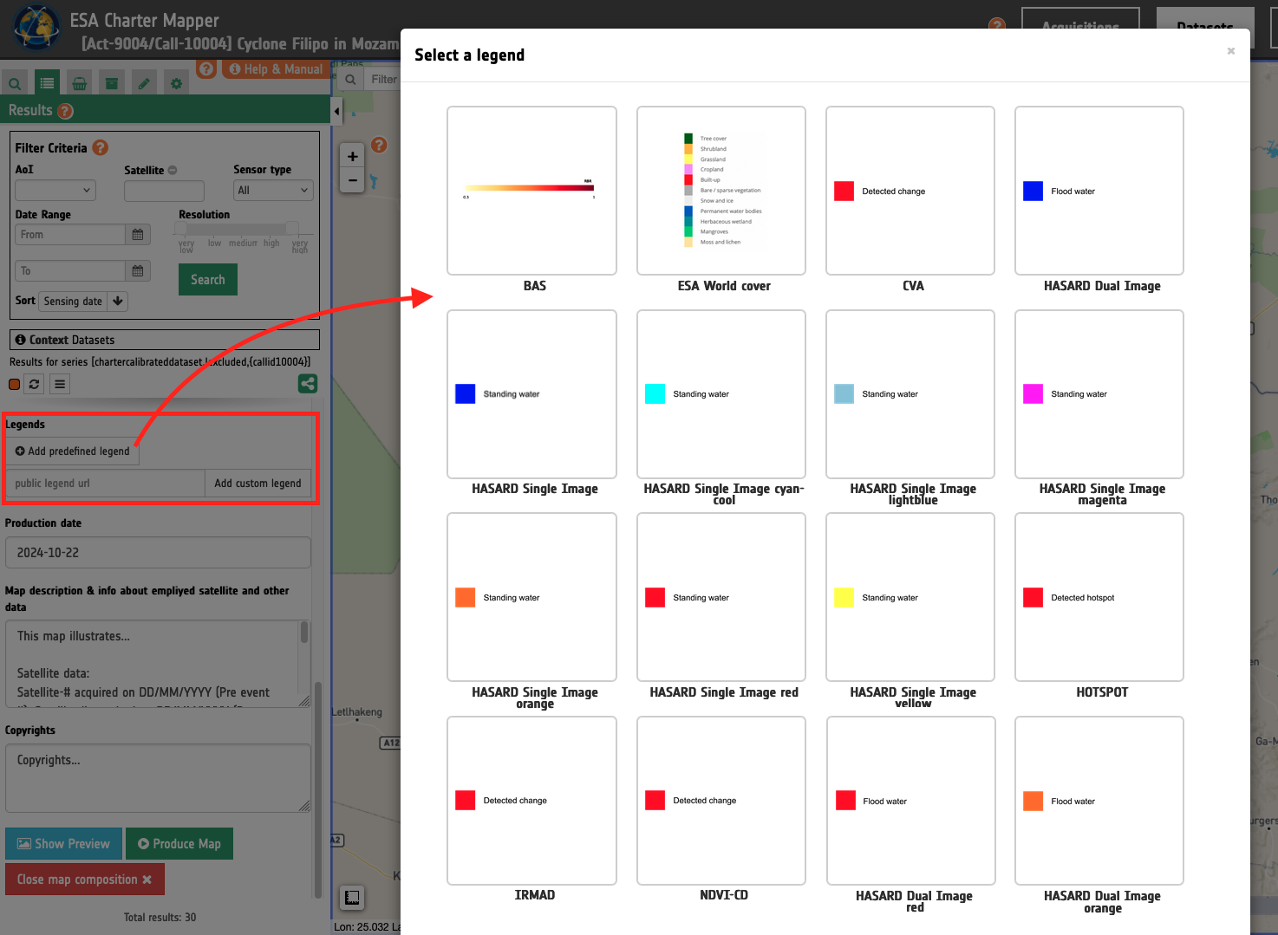Select HASARD Single Image cyan-cool legend
The width and height of the screenshot is (1278, 935).
click(x=721, y=394)
